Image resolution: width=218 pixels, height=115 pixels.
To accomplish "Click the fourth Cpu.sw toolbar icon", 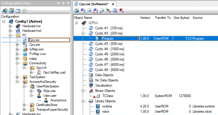I will (x=96, y=11).
